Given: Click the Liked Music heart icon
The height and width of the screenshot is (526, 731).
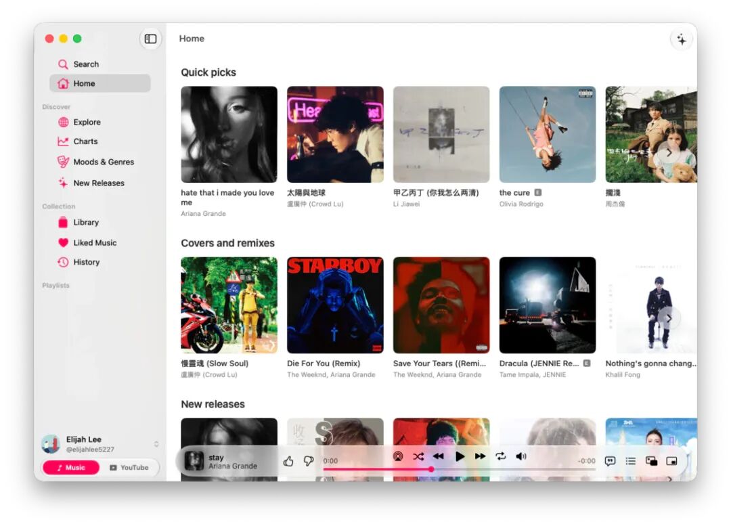Looking at the screenshot, I should click(x=63, y=242).
